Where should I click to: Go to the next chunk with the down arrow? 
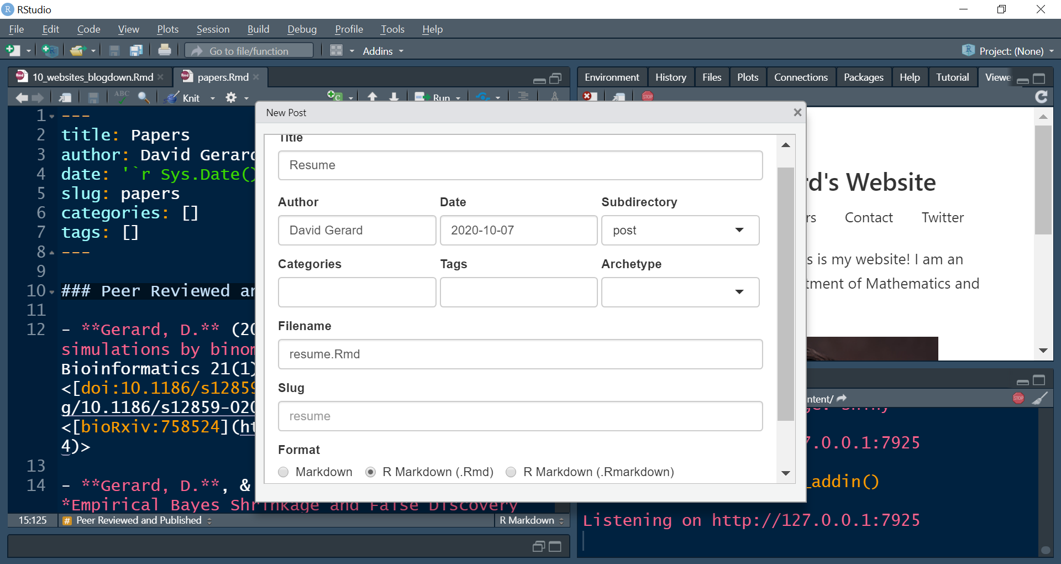point(394,97)
